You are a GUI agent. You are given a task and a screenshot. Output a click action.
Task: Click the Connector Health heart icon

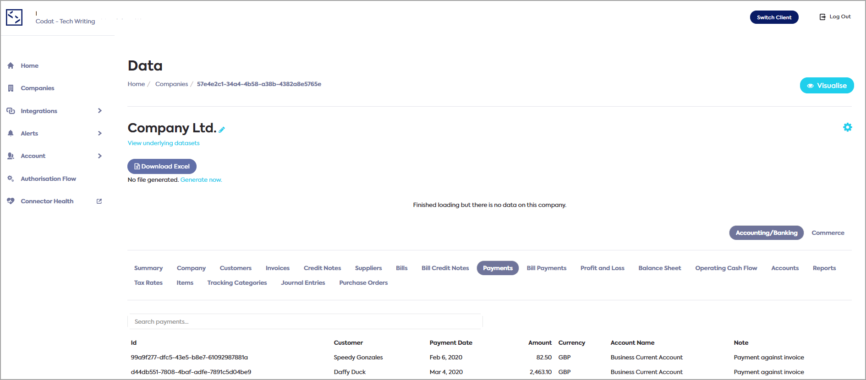(x=11, y=201)
